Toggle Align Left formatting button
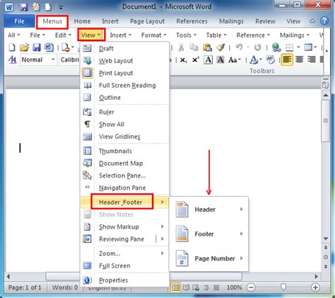The width and height of the screenshot is (335, 298). pos(287,59)
